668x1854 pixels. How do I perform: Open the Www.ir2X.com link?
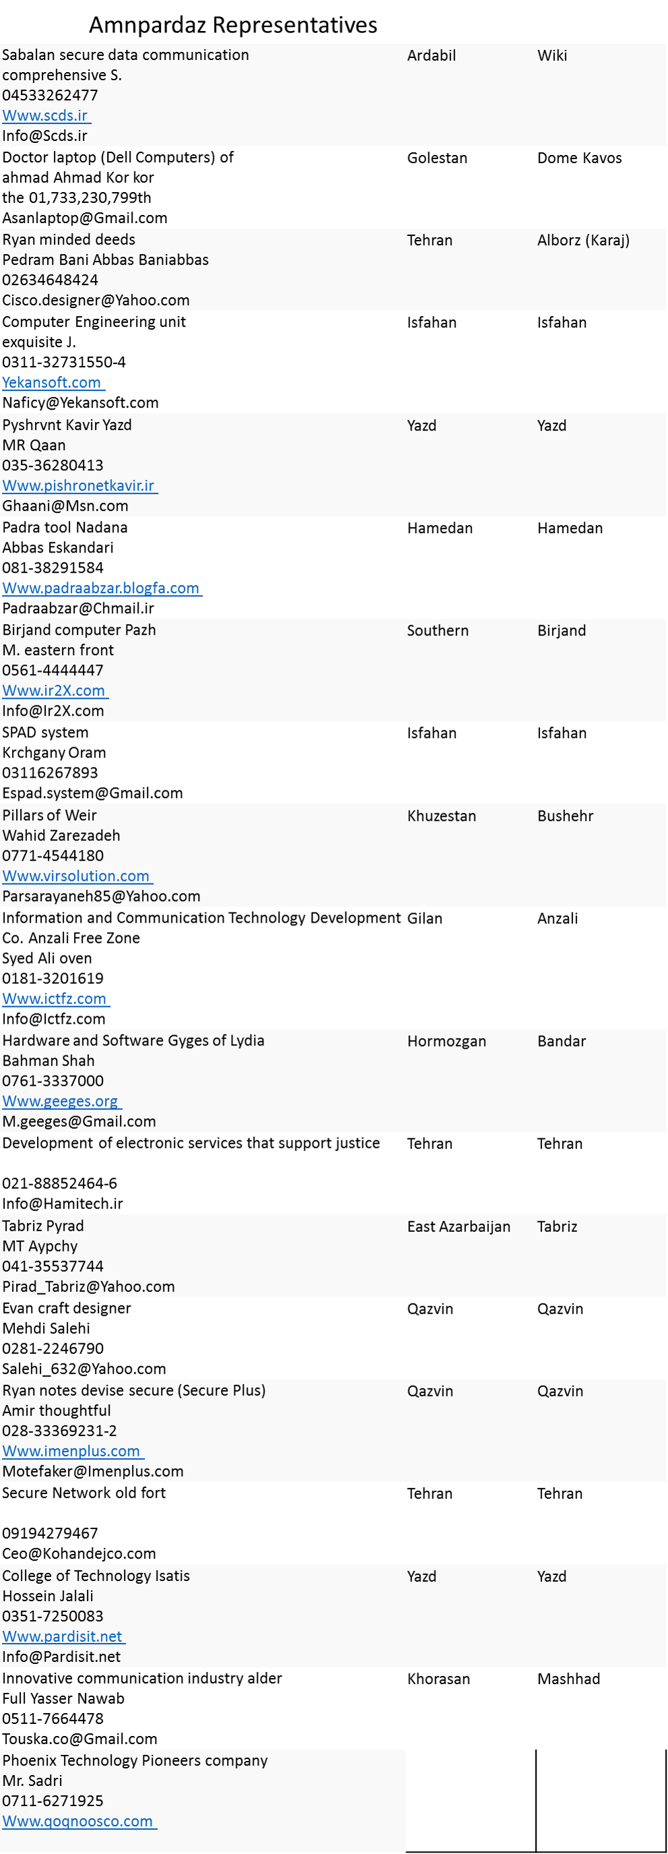(x=54, y=691)
